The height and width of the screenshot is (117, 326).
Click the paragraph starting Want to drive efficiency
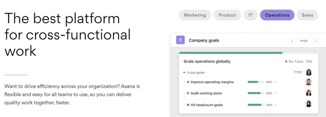(x=72, y=94)
